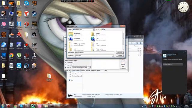Select the Network item in save dialog

tap(98, 39)
